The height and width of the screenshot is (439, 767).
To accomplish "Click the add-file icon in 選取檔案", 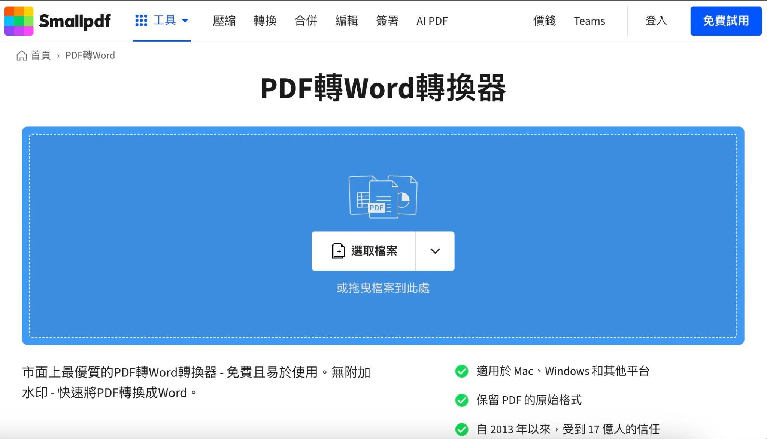I will pos(338,251).
